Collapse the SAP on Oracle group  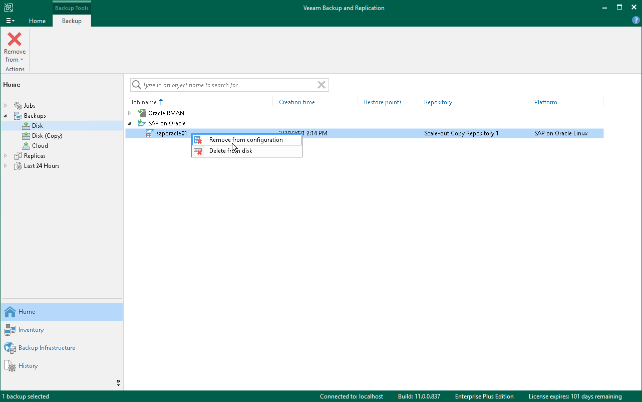(x=129, y=123)
